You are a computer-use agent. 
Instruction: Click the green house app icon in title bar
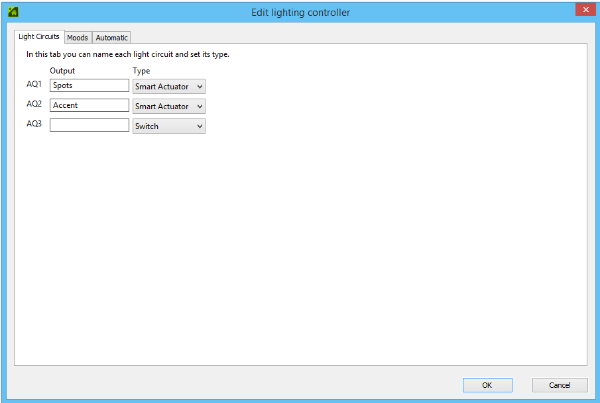click(x=13, y=11)
